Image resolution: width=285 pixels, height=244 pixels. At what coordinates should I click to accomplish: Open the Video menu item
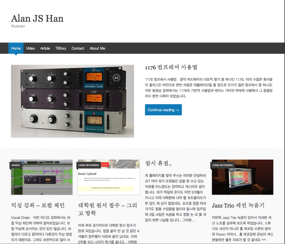[30, 48]
